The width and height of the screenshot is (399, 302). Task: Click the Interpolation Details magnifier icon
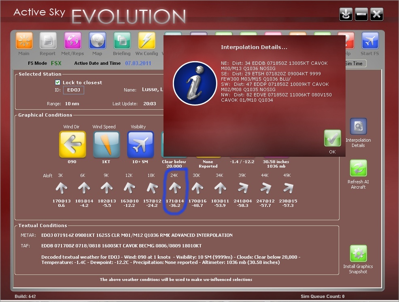pos(358,126)
